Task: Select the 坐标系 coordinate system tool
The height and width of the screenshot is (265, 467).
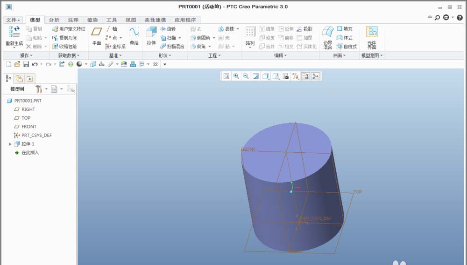Action: click(x=115, y=47)
